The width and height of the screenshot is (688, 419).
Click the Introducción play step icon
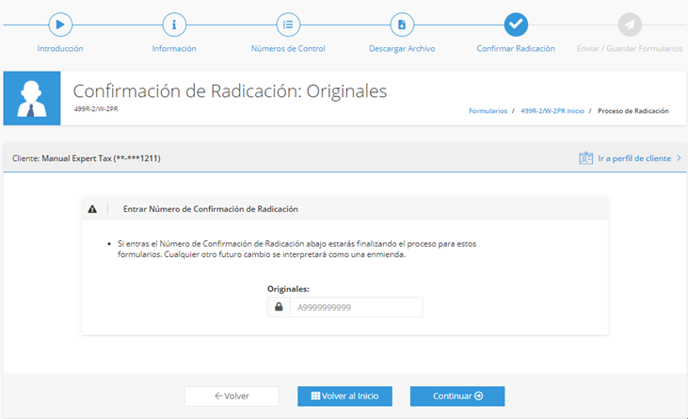pos(60,24)
